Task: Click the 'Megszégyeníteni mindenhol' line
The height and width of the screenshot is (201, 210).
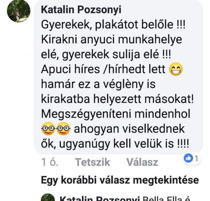Action: (x=116, y=114)
